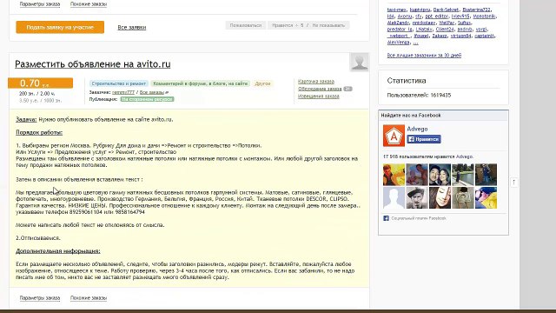Open user link 'ppt_editor' in sidebar
The height and width of the screenshot is (313, 556).
[436, 17]
